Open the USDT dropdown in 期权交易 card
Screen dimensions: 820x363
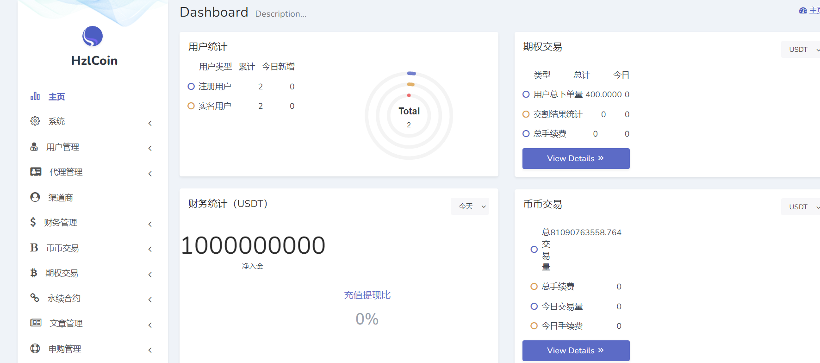point(801,49)
